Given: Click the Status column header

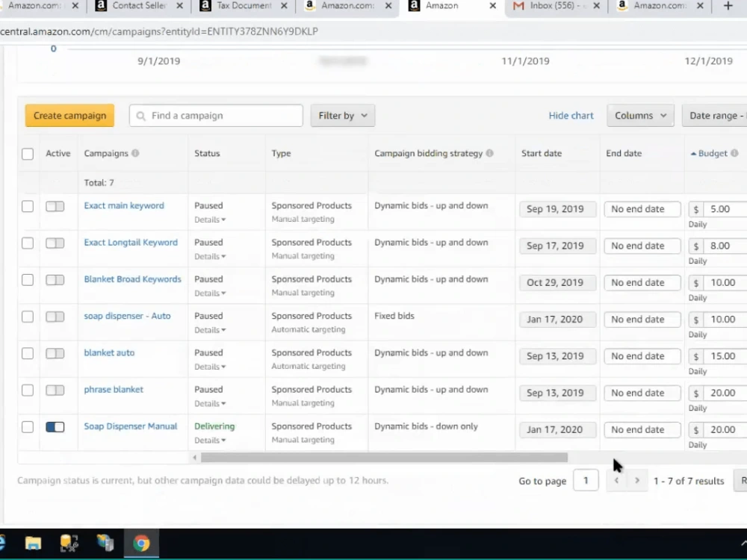Looking at the screenshot, I should point(207,153).
